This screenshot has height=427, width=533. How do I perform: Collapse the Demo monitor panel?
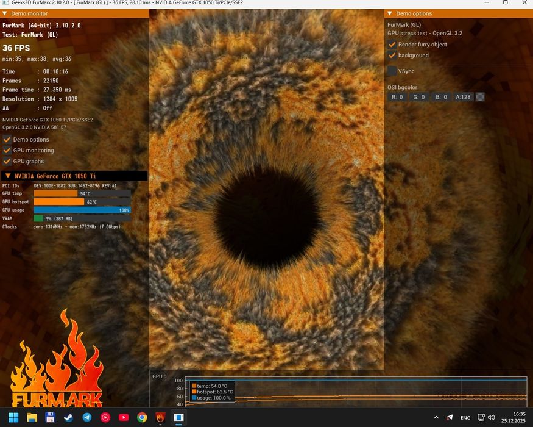(x=5, y=13)
